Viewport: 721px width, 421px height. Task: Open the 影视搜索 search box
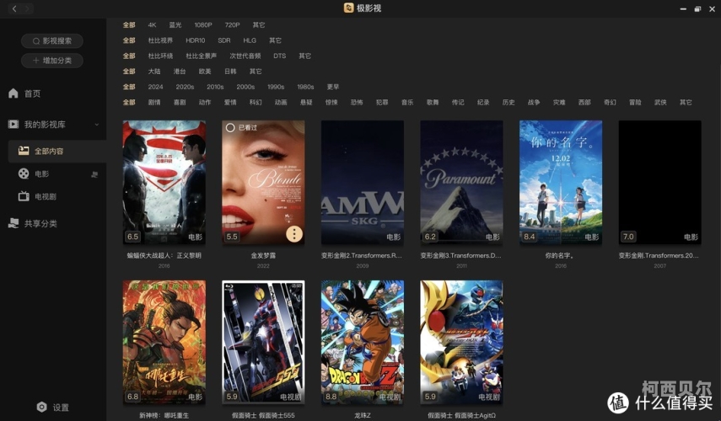tap(52, 41)
